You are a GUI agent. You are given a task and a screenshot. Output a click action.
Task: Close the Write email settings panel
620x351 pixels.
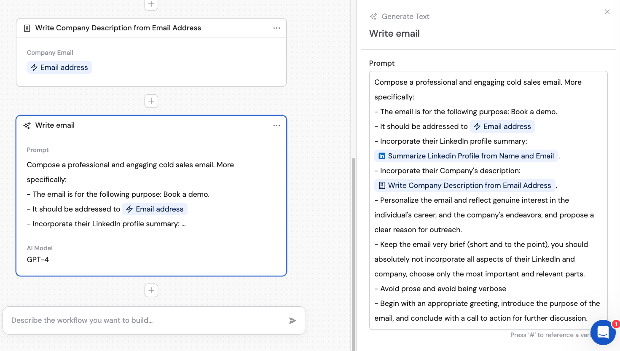coord(607,12)
